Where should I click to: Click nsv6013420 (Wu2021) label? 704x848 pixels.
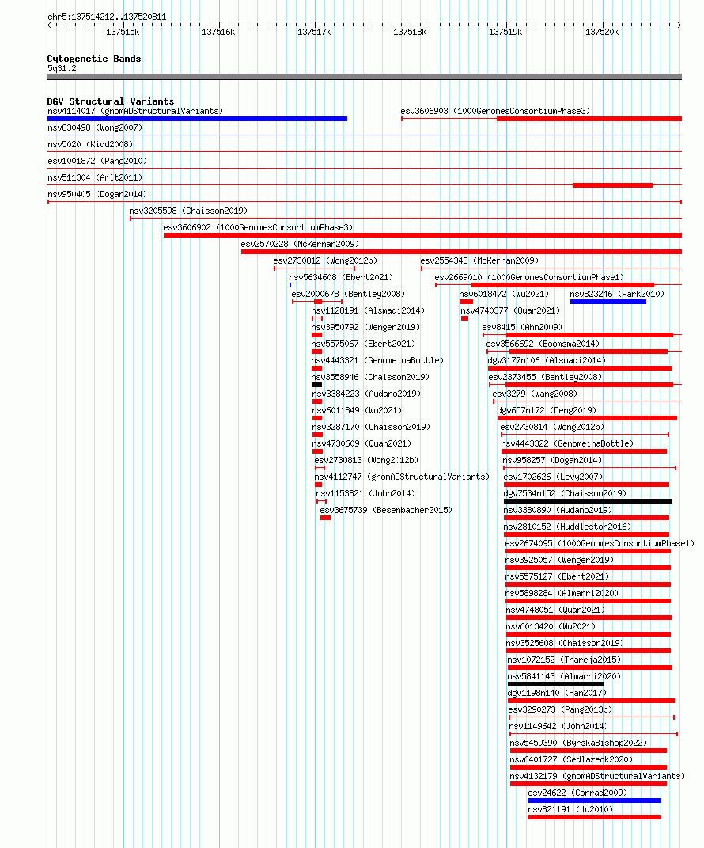551,626
